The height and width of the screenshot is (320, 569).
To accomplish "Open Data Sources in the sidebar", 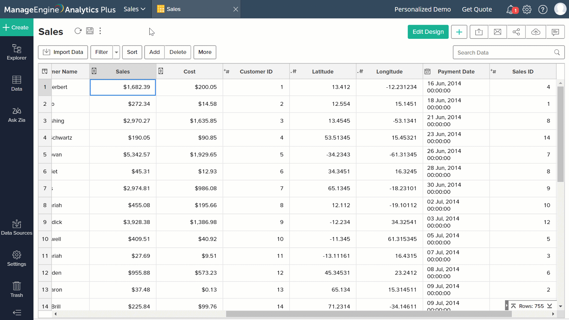I will click(x=16, y=228).
